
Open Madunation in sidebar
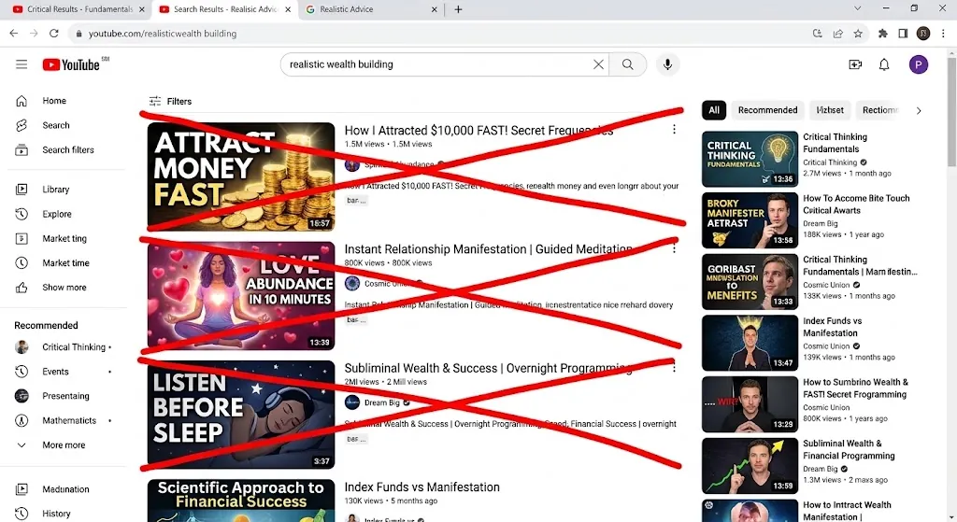click(x=66, y=489)
